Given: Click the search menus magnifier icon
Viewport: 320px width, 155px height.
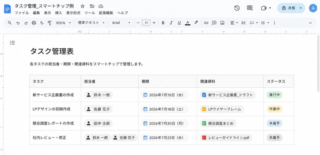Looking at the screenshot, I should [x=10, y=23].
